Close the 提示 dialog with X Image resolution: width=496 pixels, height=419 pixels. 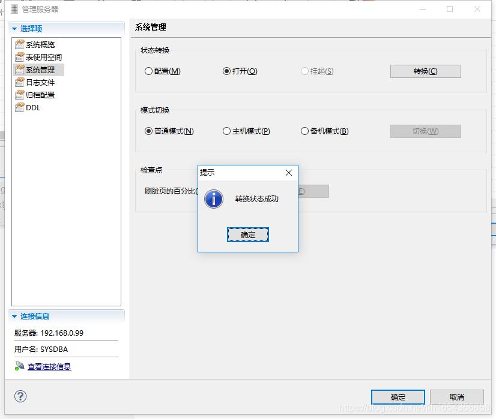click(x=289, y=173)
